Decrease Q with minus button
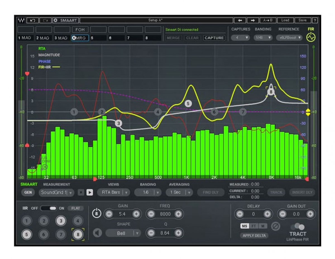This screenshot has height=259, width=335. coord(151,233)
